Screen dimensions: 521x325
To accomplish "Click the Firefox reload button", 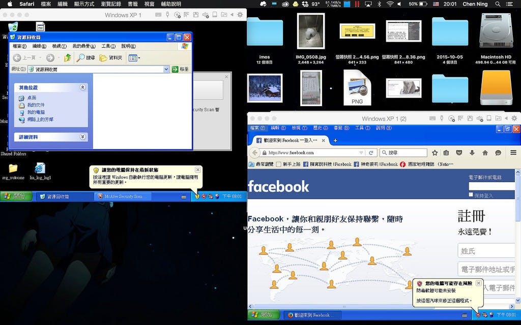I will click(371, 152).
